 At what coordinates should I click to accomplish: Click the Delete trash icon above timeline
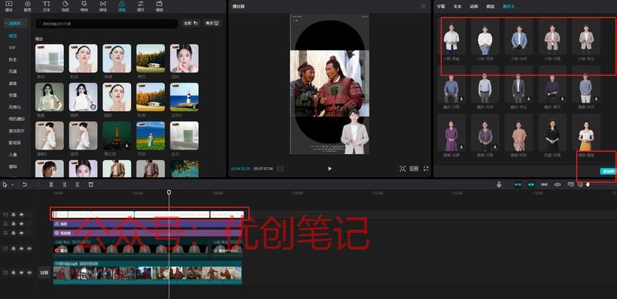point(90,184)
